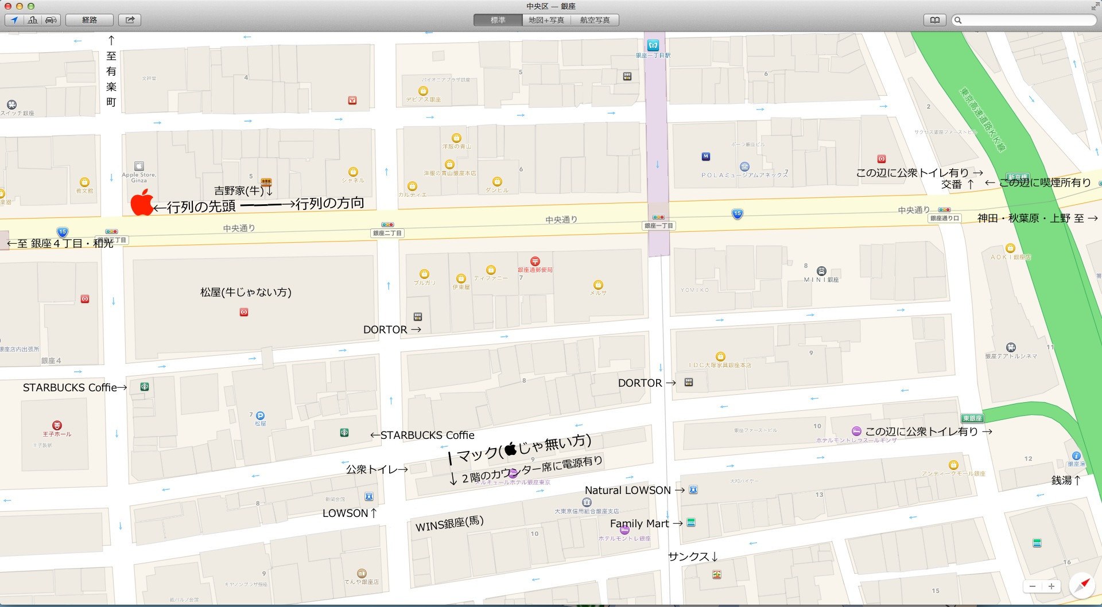Click the ホテルモントレ銀座 hotel icon
1102x607 pixels.
pyautogui.click(x=624, y=530)
